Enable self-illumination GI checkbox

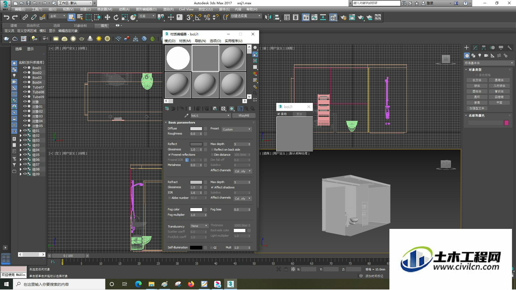[x=212, y=248]
